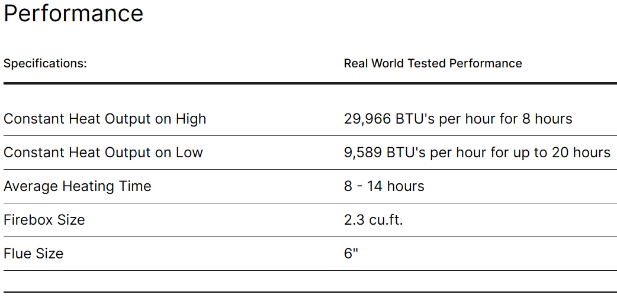
Task: Select the Constant Heat Output on Low label
Action: [103, 153]
